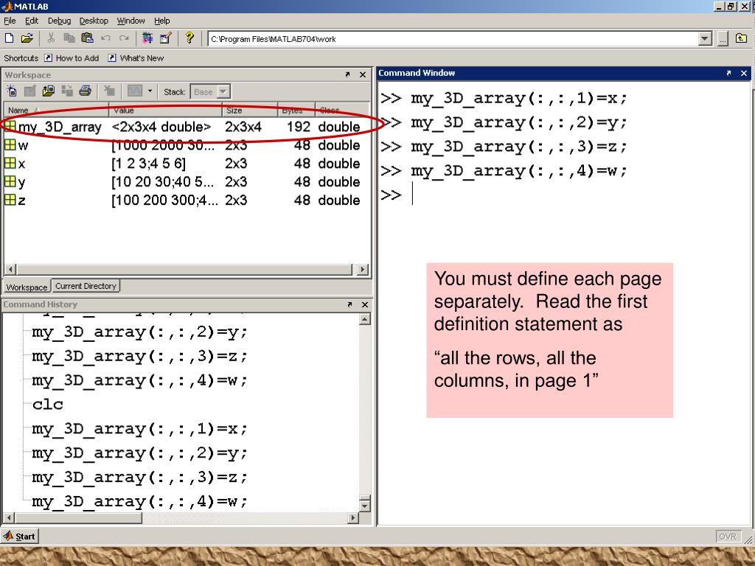Click the New variable icon in Workspace

12,91
